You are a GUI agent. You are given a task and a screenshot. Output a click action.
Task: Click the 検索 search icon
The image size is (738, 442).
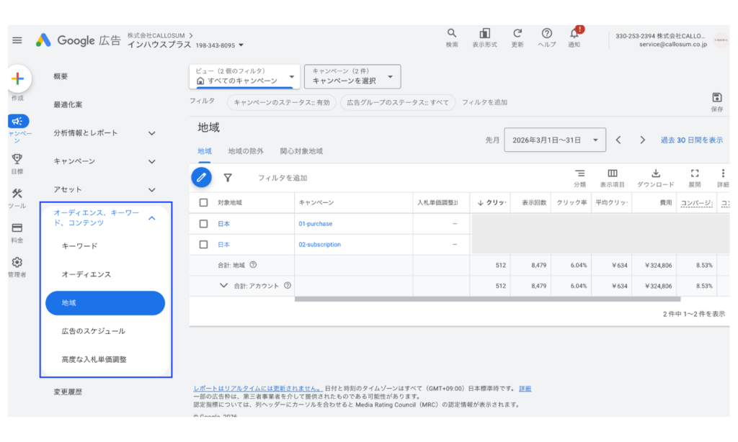click(452, 32)
